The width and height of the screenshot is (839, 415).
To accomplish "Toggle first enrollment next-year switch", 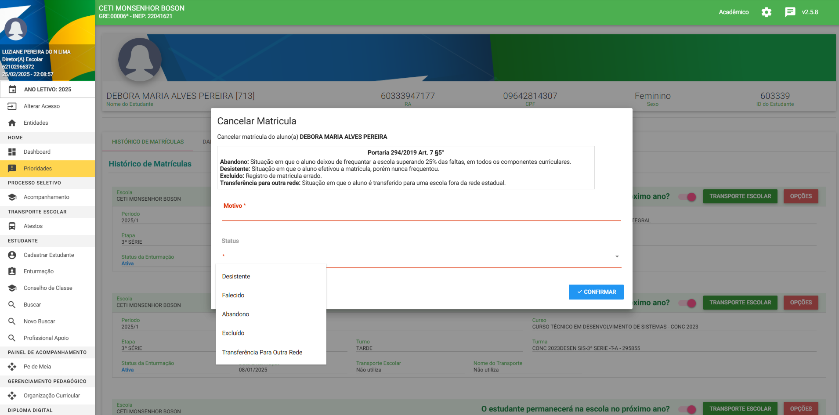I will [x=687, y=197].
